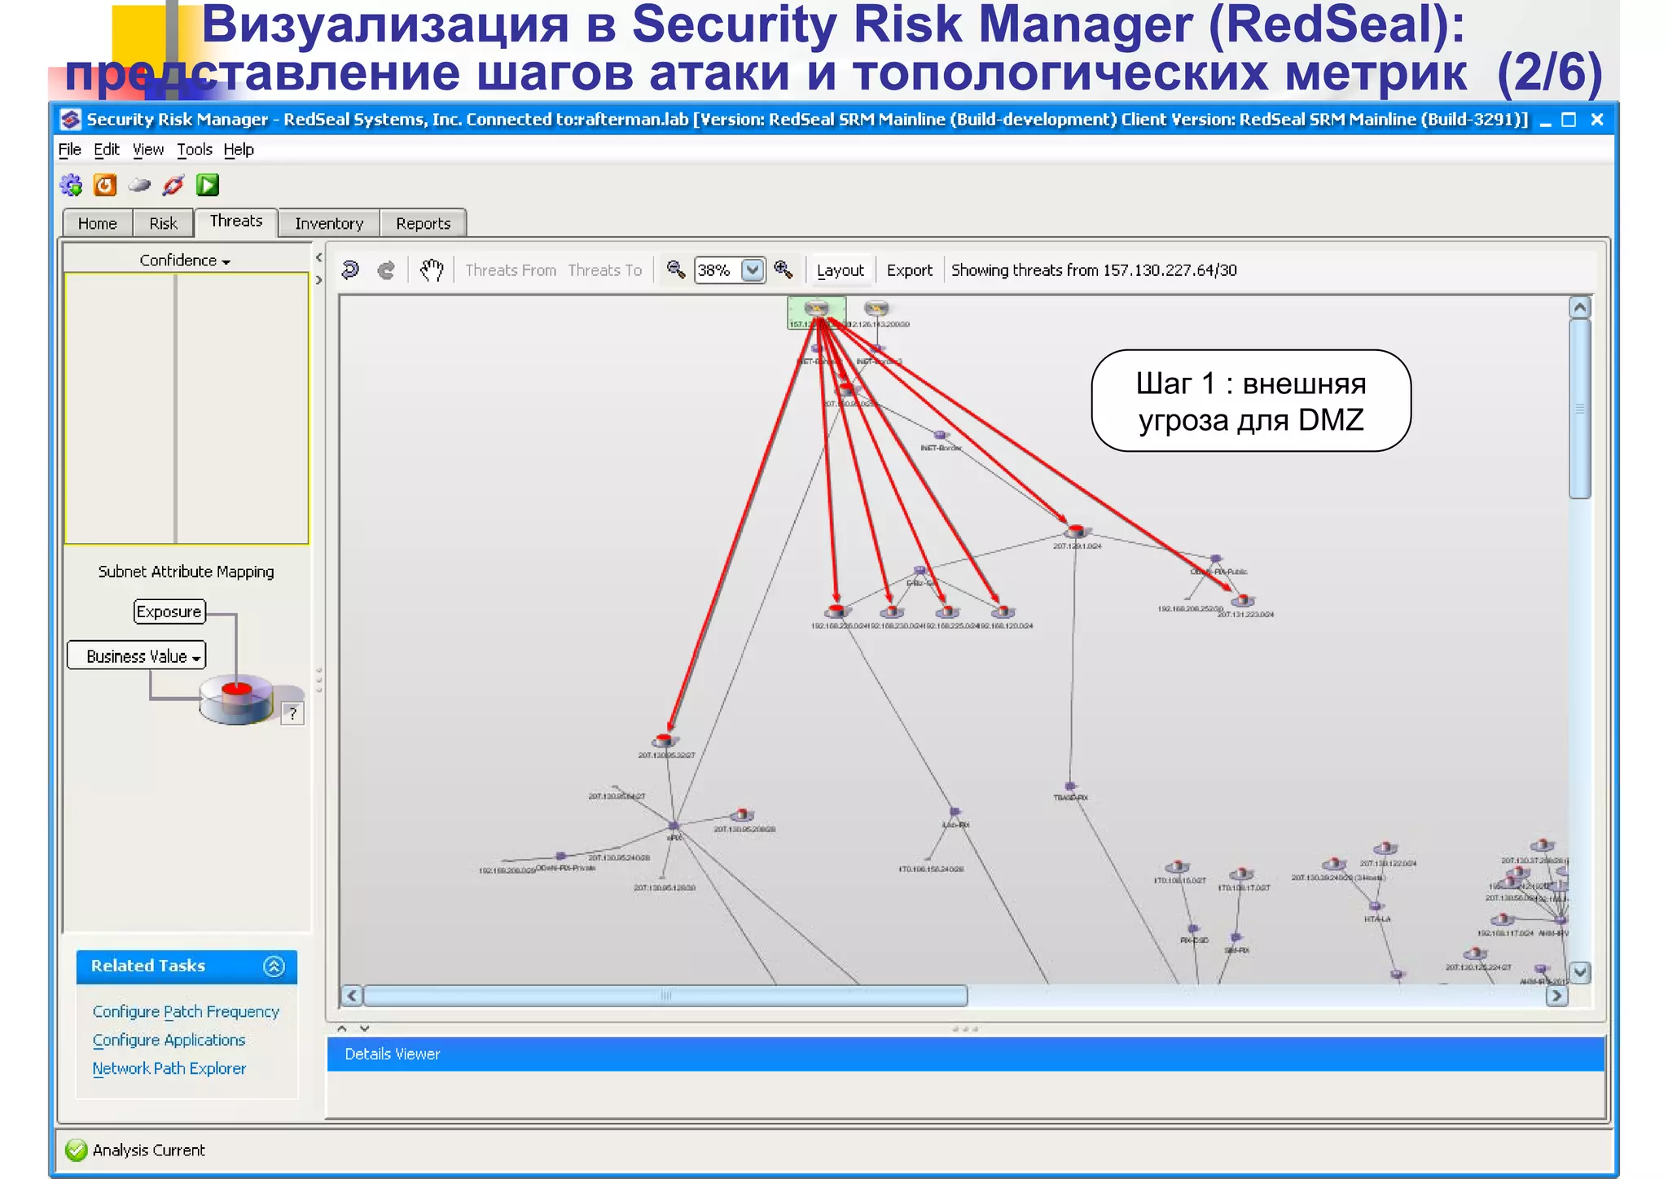Viewport: 1668px width, 1179px height.
Task: Switch to the Risk tab
Action: point(163,224)
